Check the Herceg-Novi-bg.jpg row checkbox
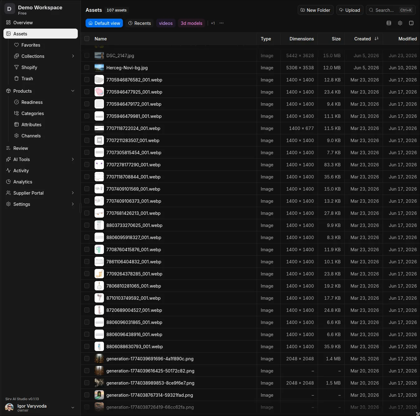 (87, 67)
